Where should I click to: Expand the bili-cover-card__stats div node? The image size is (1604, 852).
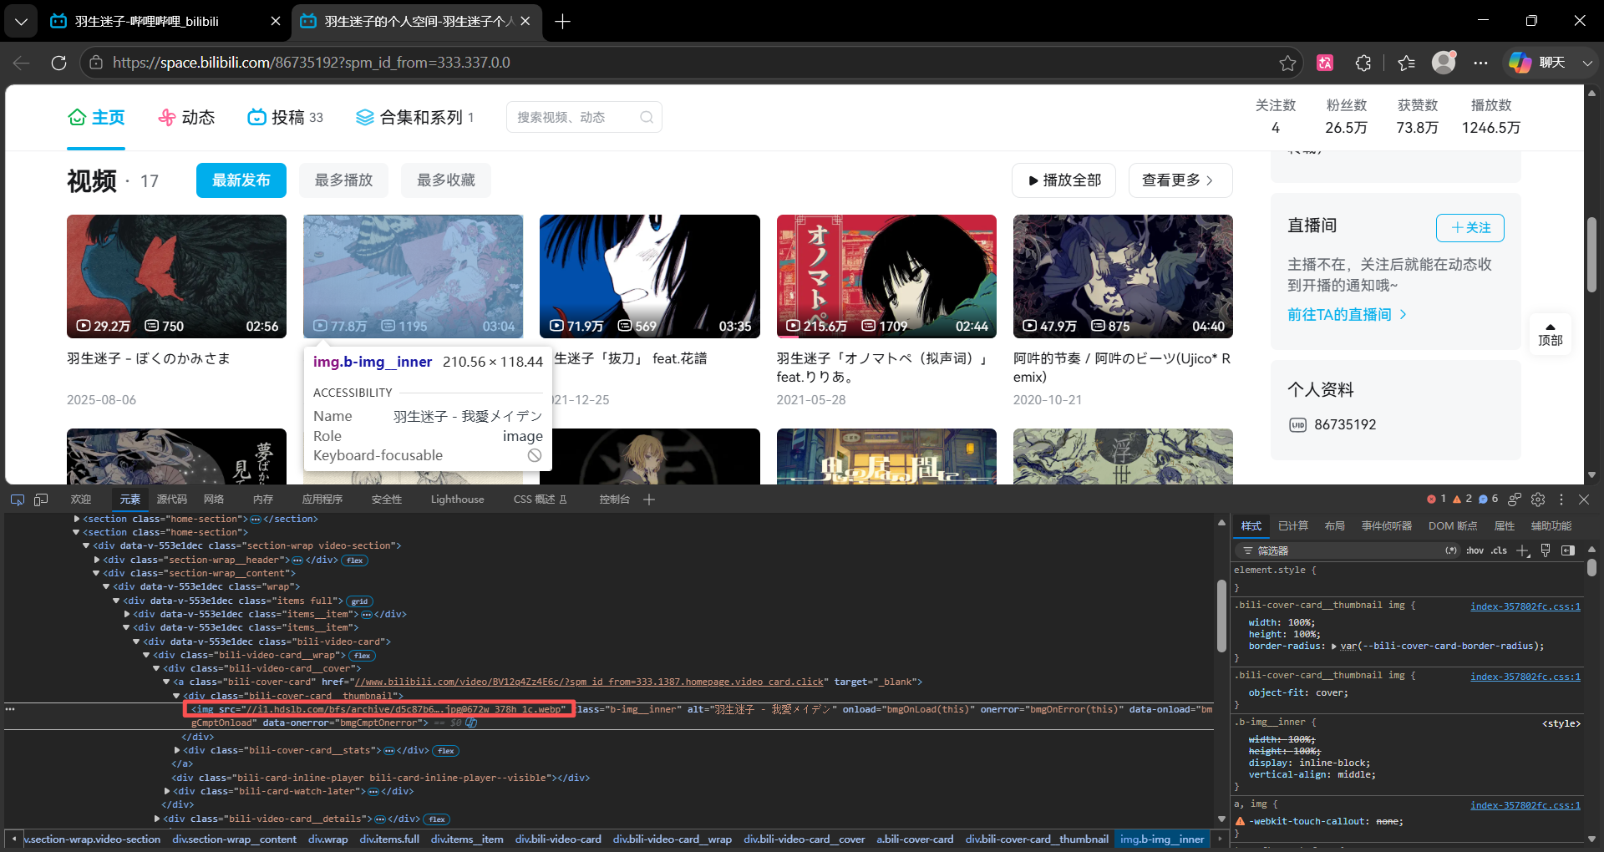coord(177,750)
